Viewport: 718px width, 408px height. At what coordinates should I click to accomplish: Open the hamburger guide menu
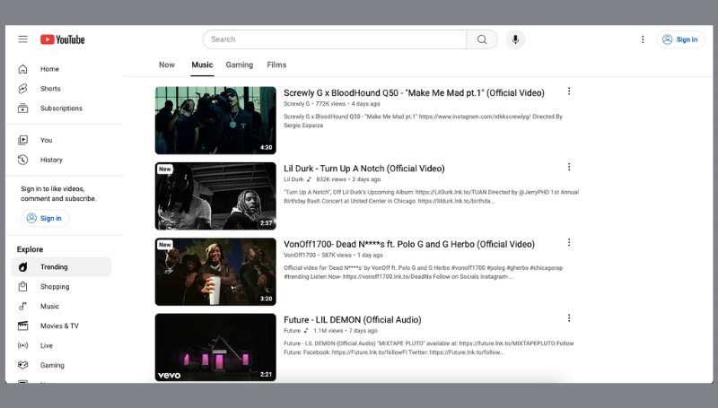coord(23,39)
